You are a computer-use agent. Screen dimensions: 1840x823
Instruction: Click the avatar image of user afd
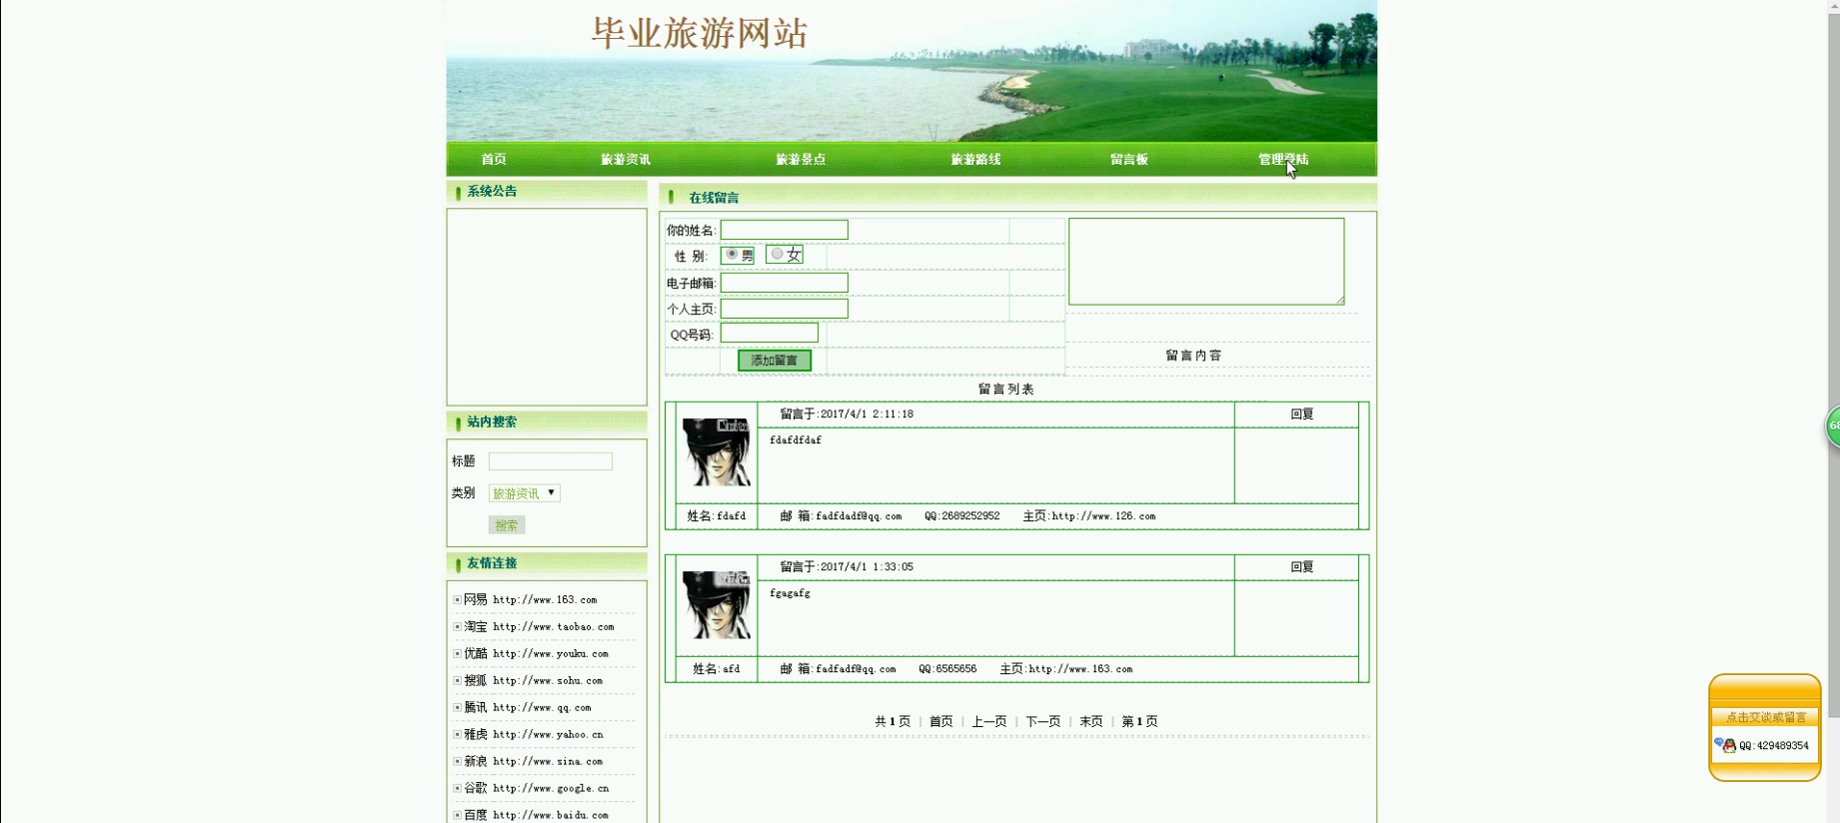click(x=716, y=605)
